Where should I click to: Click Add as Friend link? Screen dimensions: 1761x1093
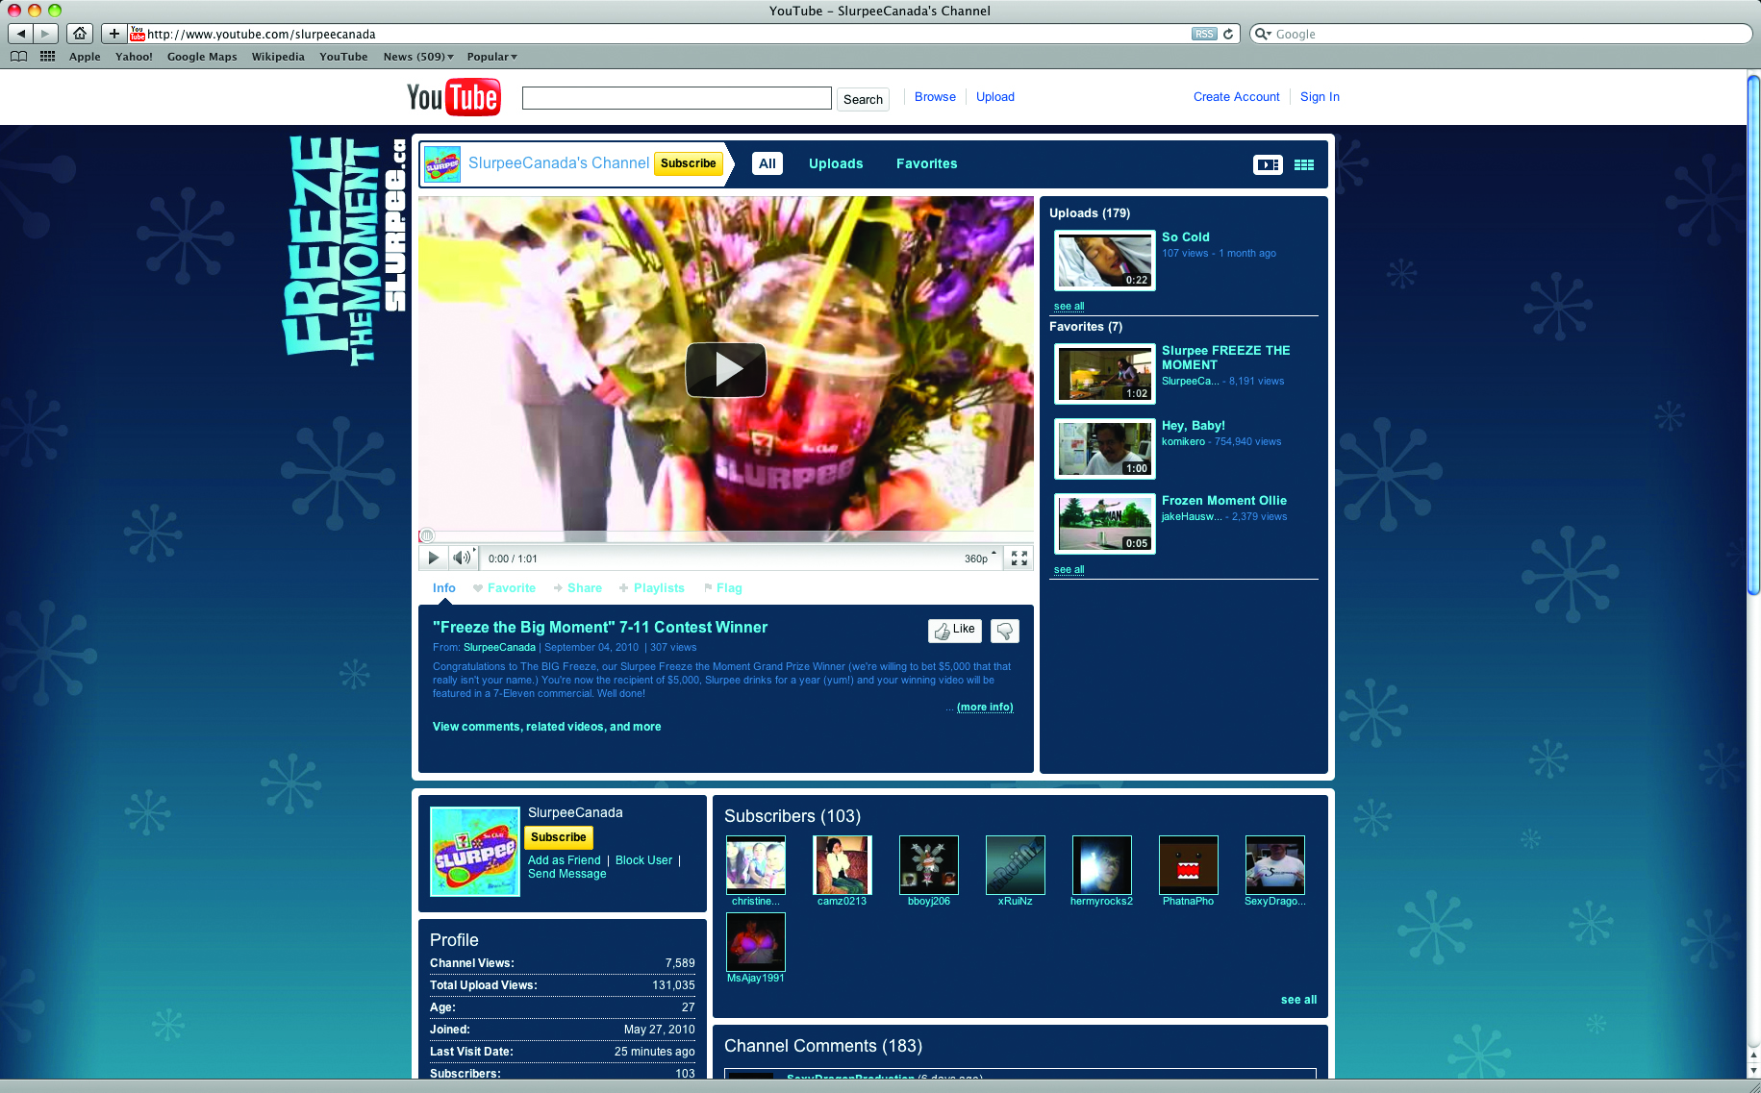565,860
